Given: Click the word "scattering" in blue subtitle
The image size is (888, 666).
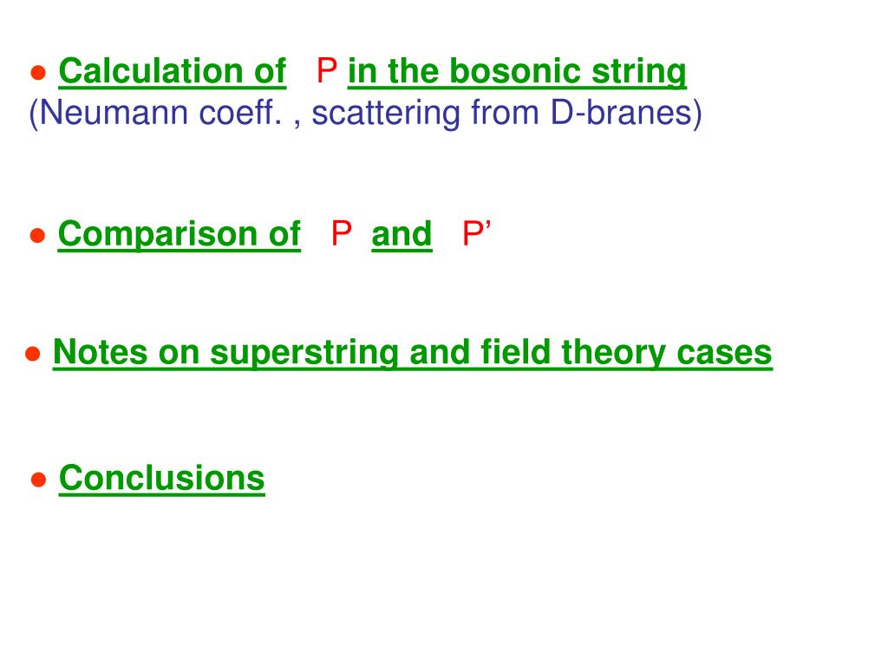Looking at the screenshot, I should (386, 113).
